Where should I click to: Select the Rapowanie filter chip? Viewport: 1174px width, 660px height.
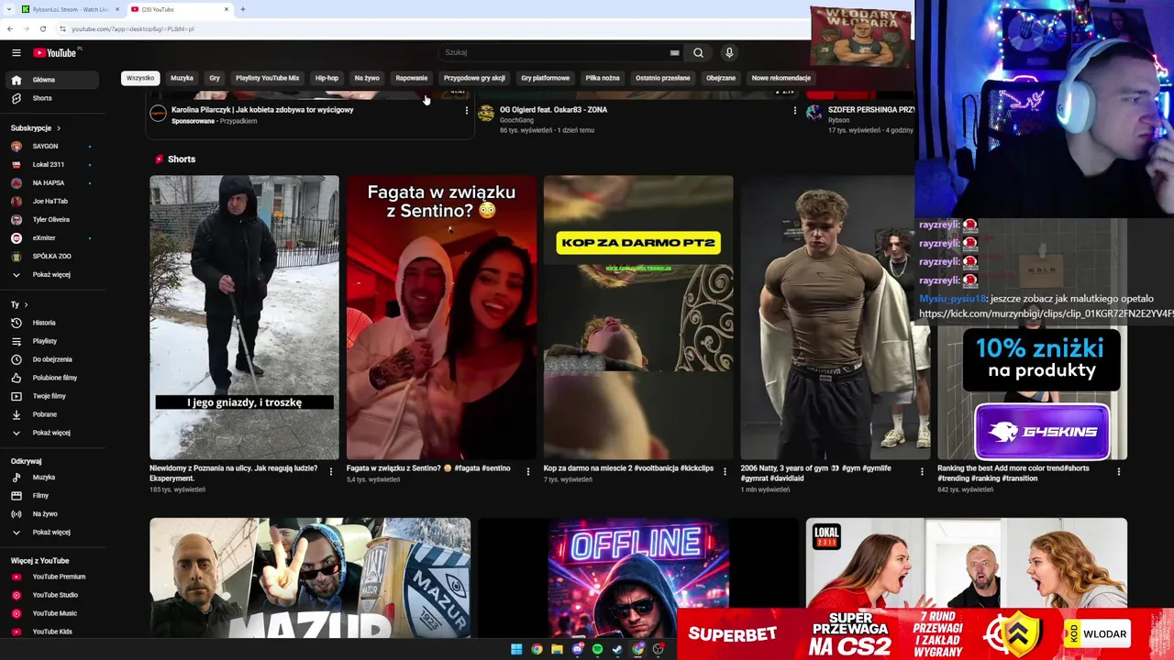tap(411, 78)
